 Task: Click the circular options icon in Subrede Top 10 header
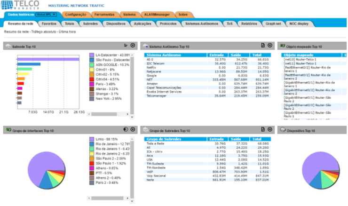click(x=133, y=45)
